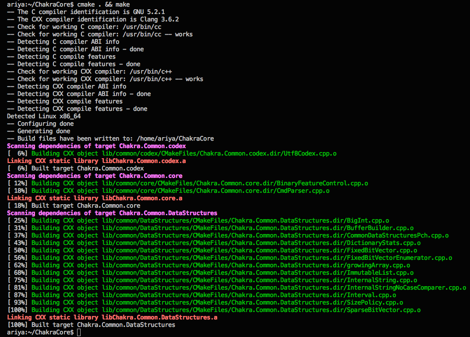
Task: Click 'Check for working C compiler: /usr/bin/cc -- works'
Action: pyautogui.click(x=100, y=35)
